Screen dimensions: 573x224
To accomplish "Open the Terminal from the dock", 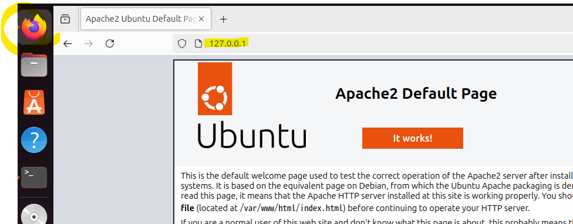I will point(34,178).
